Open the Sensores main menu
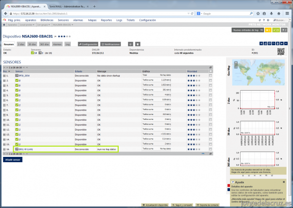The image size is (293, 208). point(63,20)
